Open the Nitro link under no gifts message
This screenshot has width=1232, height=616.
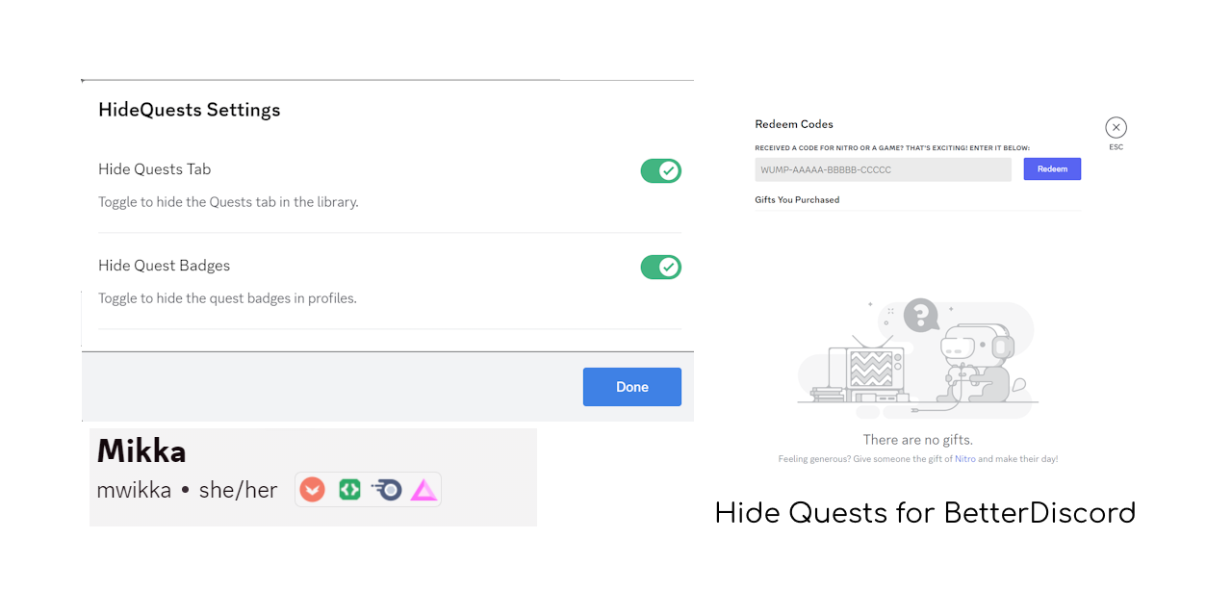tap(965, 459)
